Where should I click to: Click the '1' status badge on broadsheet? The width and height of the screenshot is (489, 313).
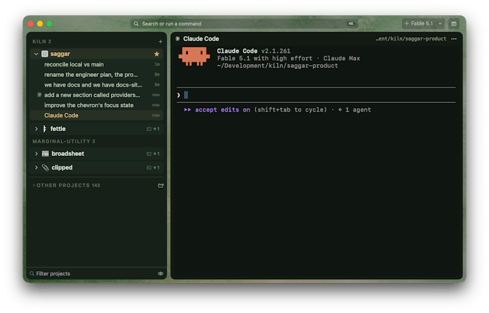(x=156, y=154)
